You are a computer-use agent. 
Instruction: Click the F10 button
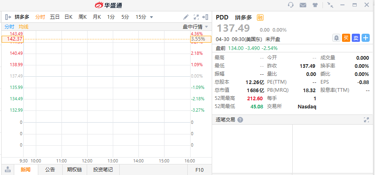coord(200,170)
